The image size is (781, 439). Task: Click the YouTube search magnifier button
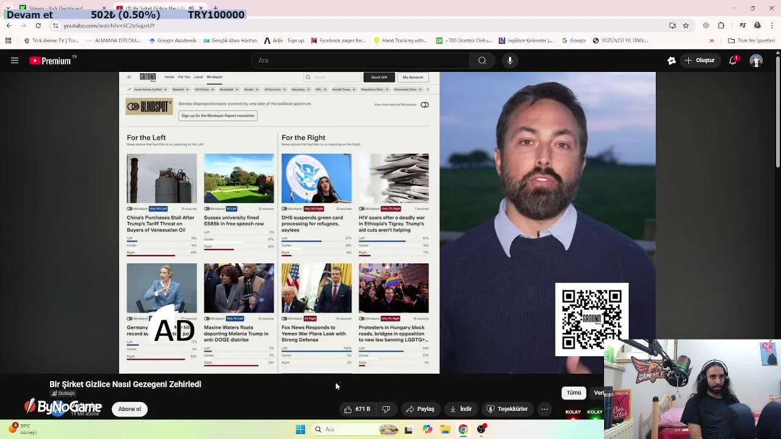click(482, 60)
